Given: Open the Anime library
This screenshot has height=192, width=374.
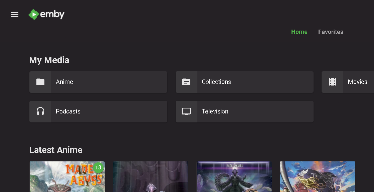Looking at the screenshot, I should coord(98,82).
